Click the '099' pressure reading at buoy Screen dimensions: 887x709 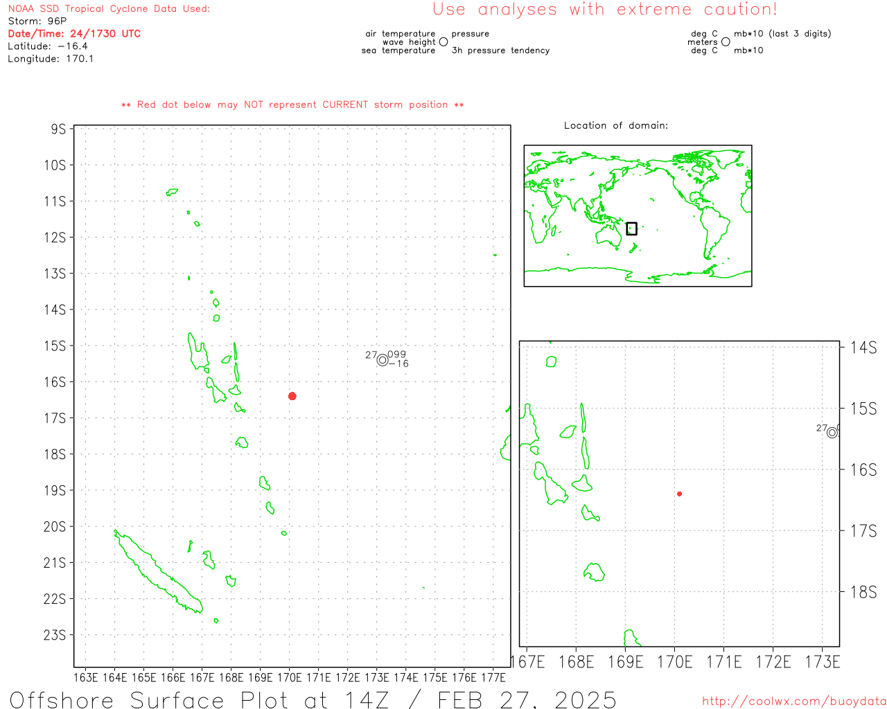[397, 354]
